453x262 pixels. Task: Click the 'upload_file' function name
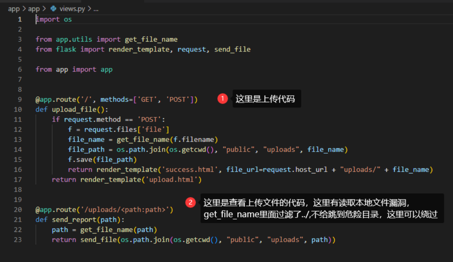pos(73,109)
